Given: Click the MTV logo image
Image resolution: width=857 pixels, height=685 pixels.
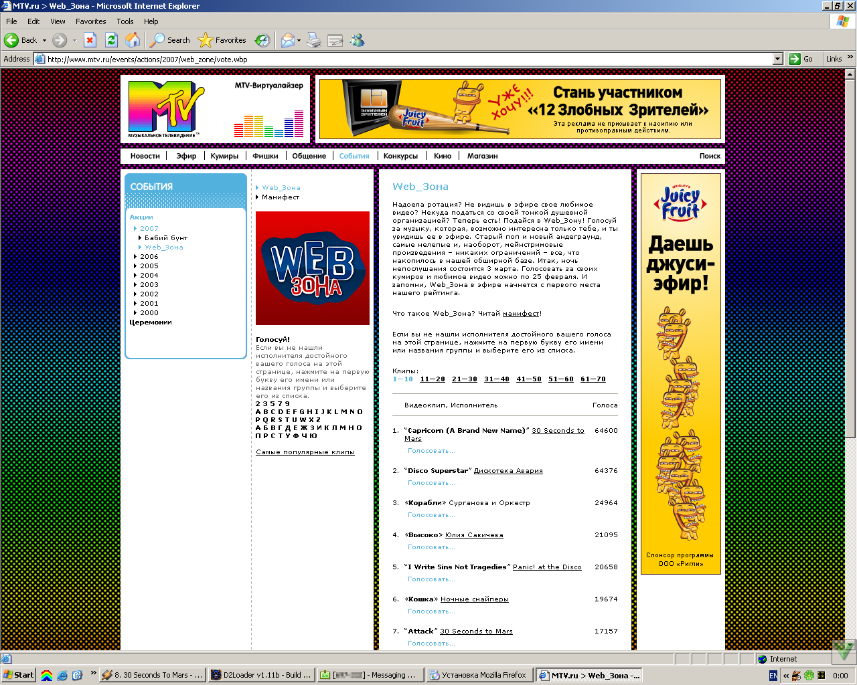Looking at the screenshot, I should [167, 108].
